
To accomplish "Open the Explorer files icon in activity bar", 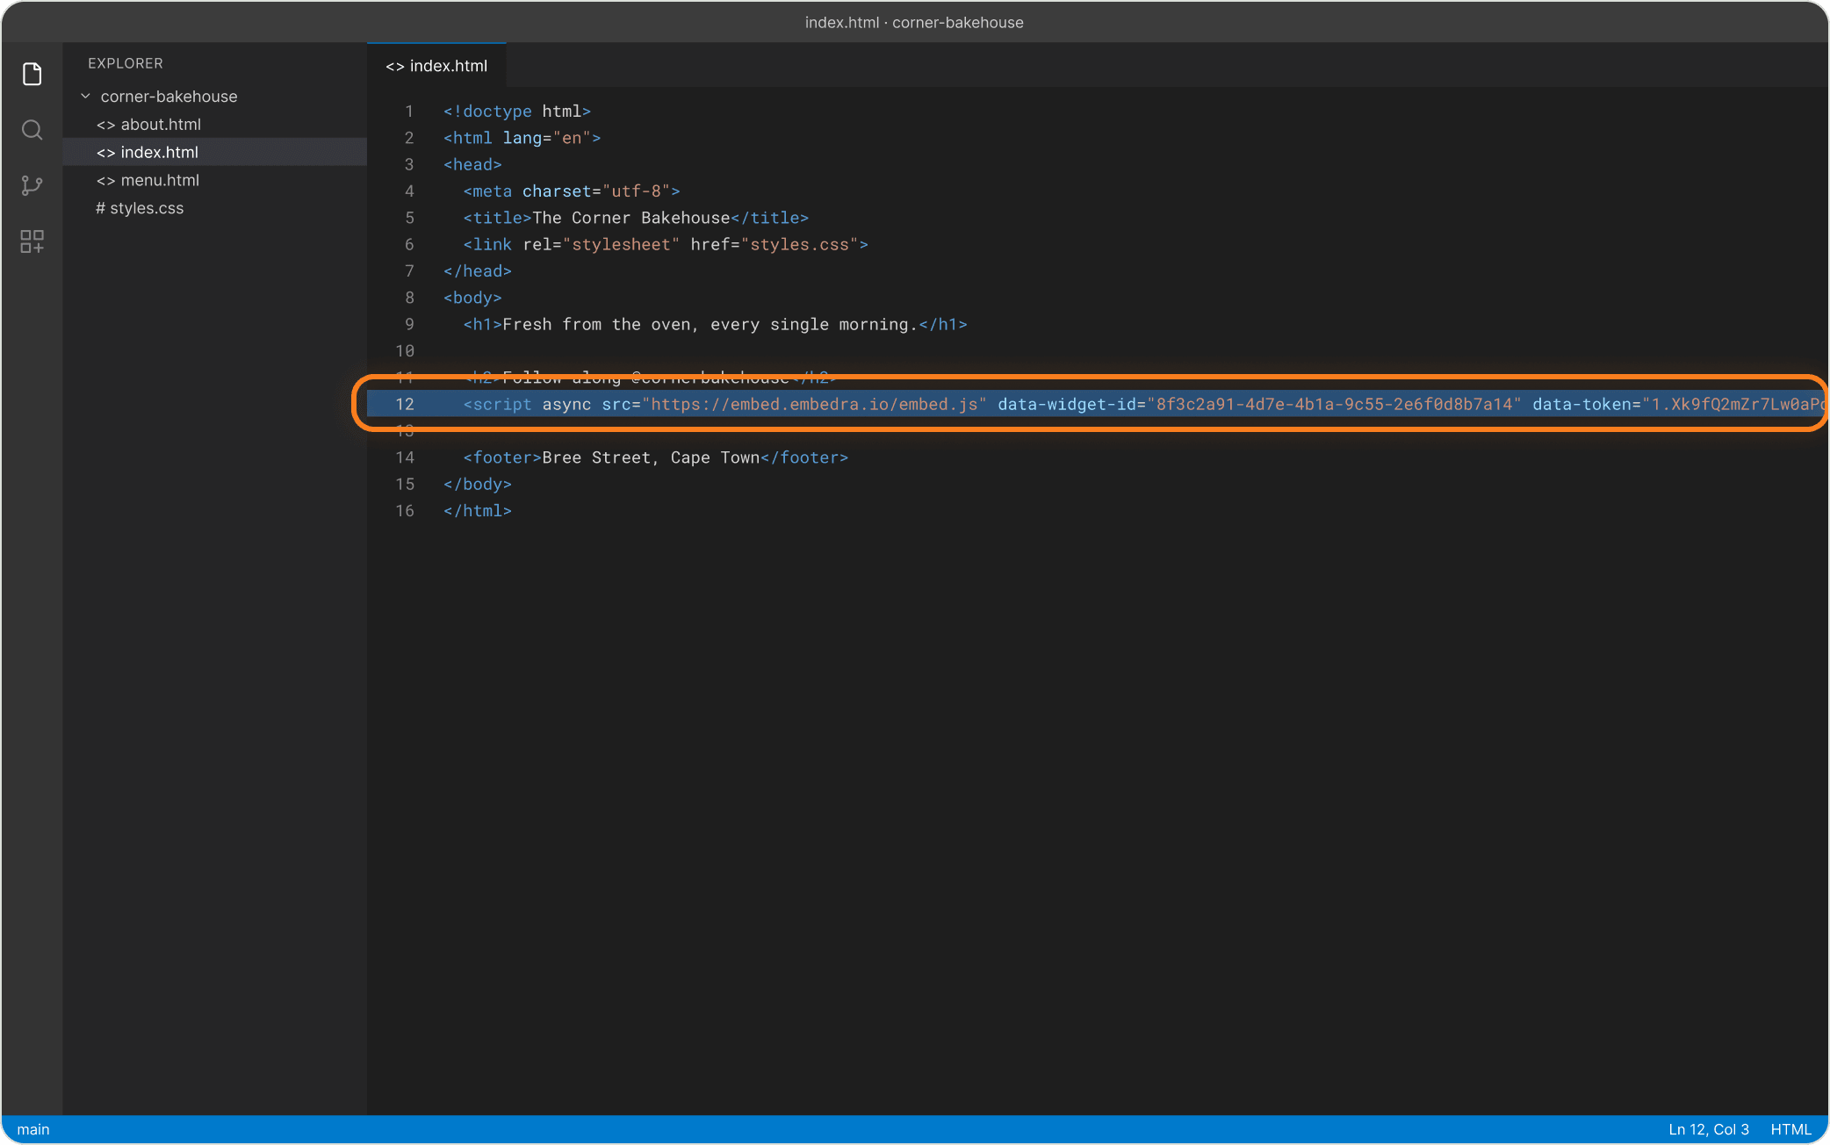I will 32,75.
